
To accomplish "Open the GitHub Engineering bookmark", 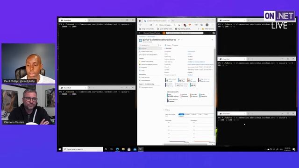I will 183,29.
